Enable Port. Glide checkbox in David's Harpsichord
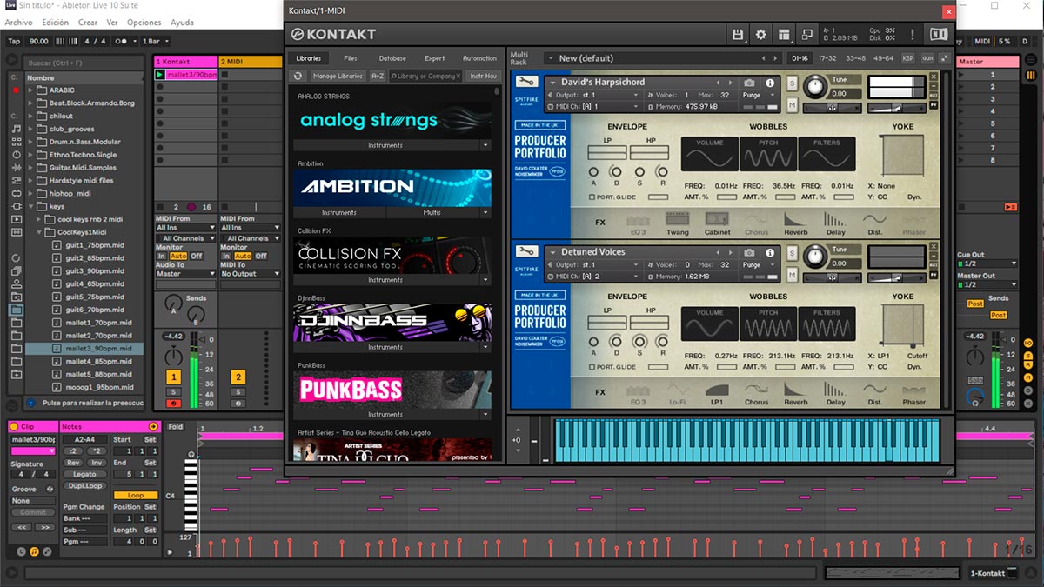The width and height of the screenshot is (1044, 587). pyautogui.click(x=592, y=197)
